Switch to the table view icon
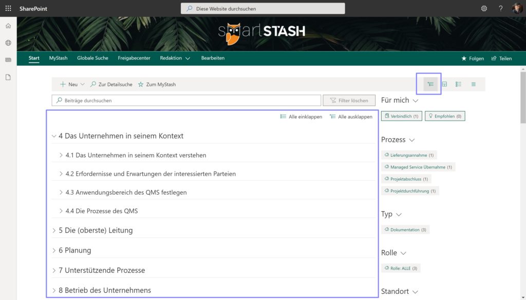This screenshot has width=526, height=300. tap(444, 84)
